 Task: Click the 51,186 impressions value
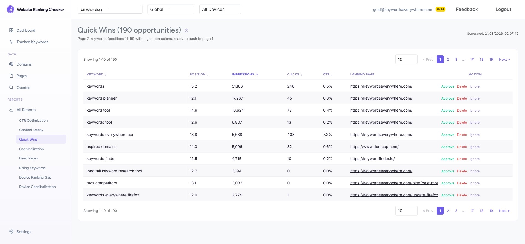click(237, 86)
